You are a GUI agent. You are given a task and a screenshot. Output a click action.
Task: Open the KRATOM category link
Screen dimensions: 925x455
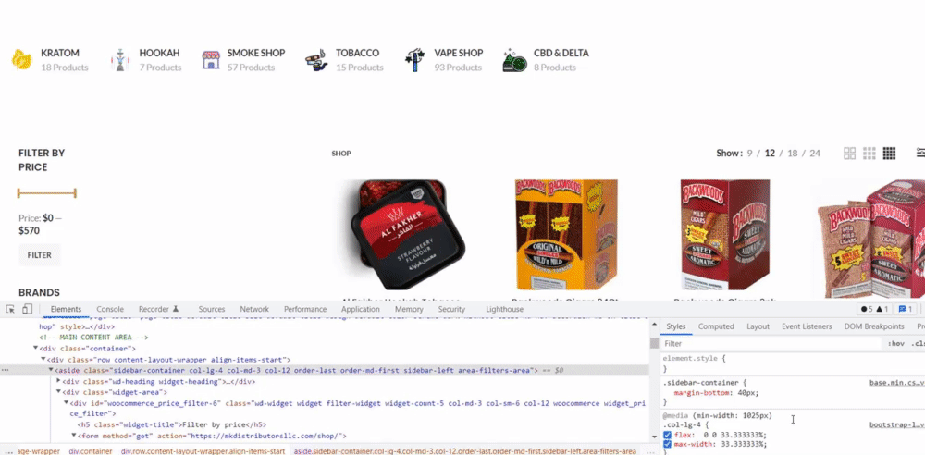tap(59, 53)
